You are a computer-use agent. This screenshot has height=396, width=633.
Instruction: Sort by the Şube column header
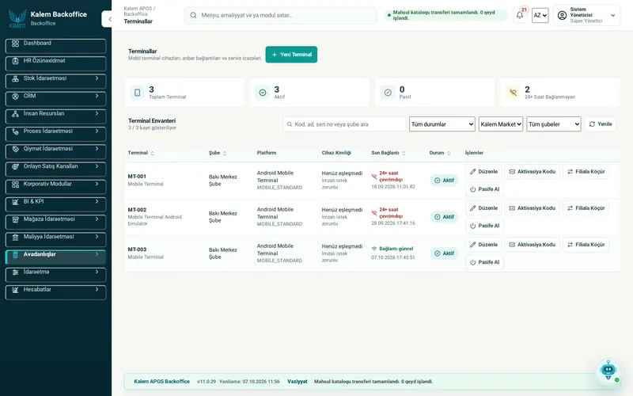point(218,153)
